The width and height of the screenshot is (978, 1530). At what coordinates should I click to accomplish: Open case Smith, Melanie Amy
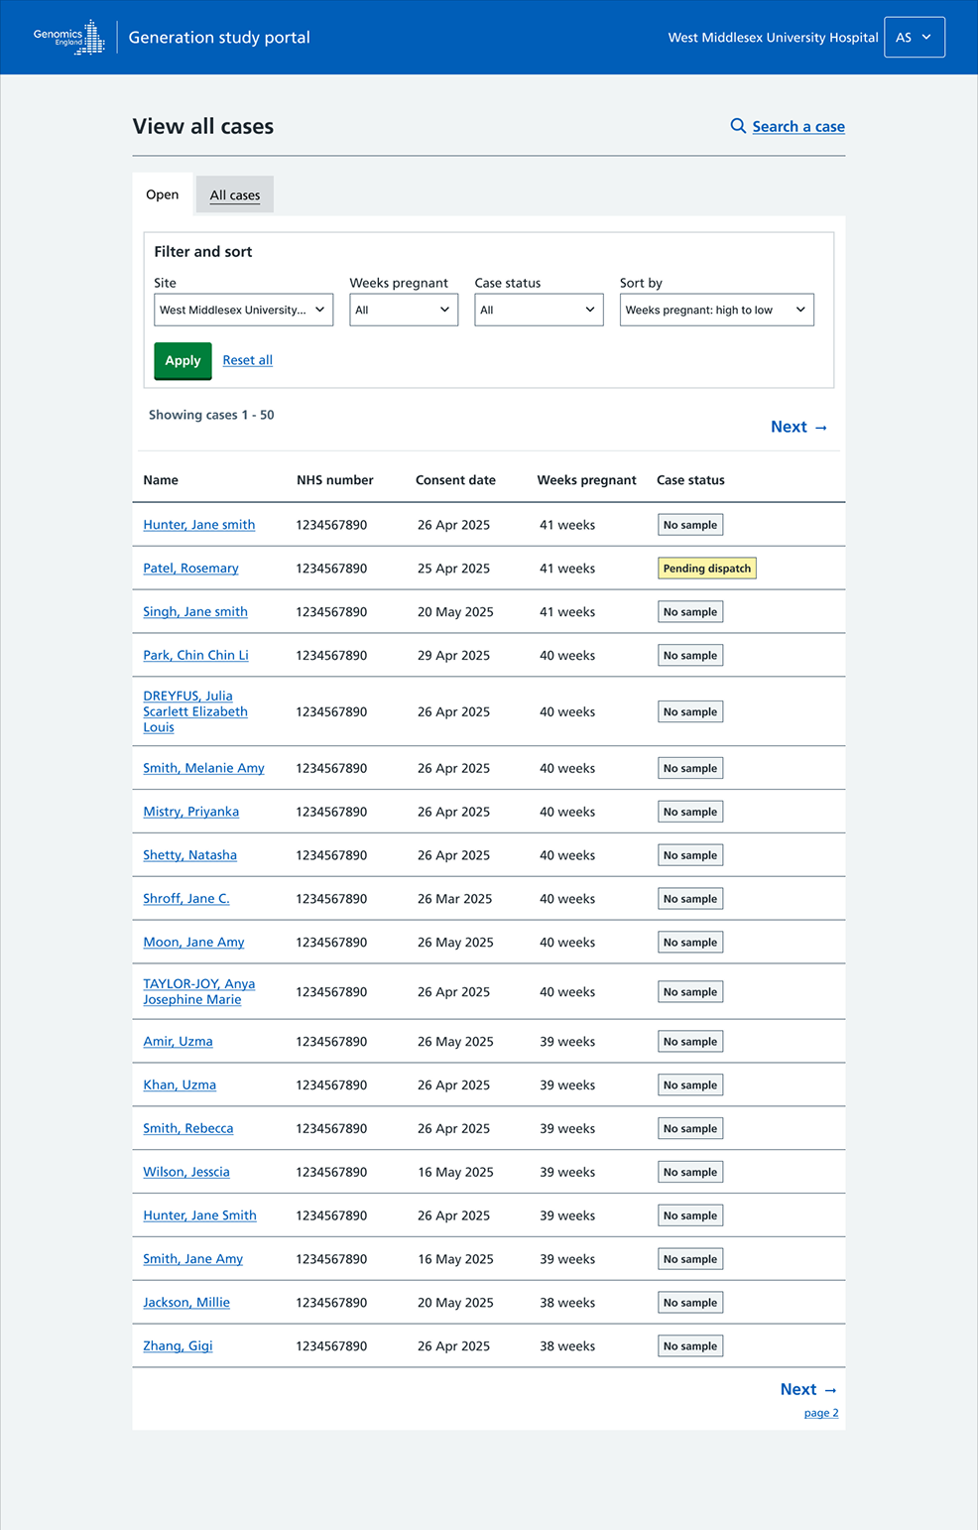[203, 768]
